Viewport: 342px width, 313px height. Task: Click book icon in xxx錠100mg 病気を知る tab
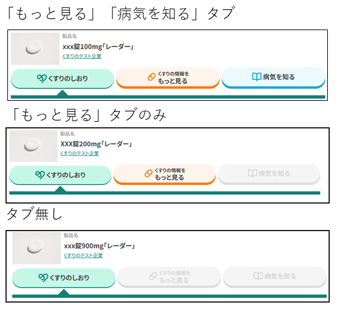[257, 77]
